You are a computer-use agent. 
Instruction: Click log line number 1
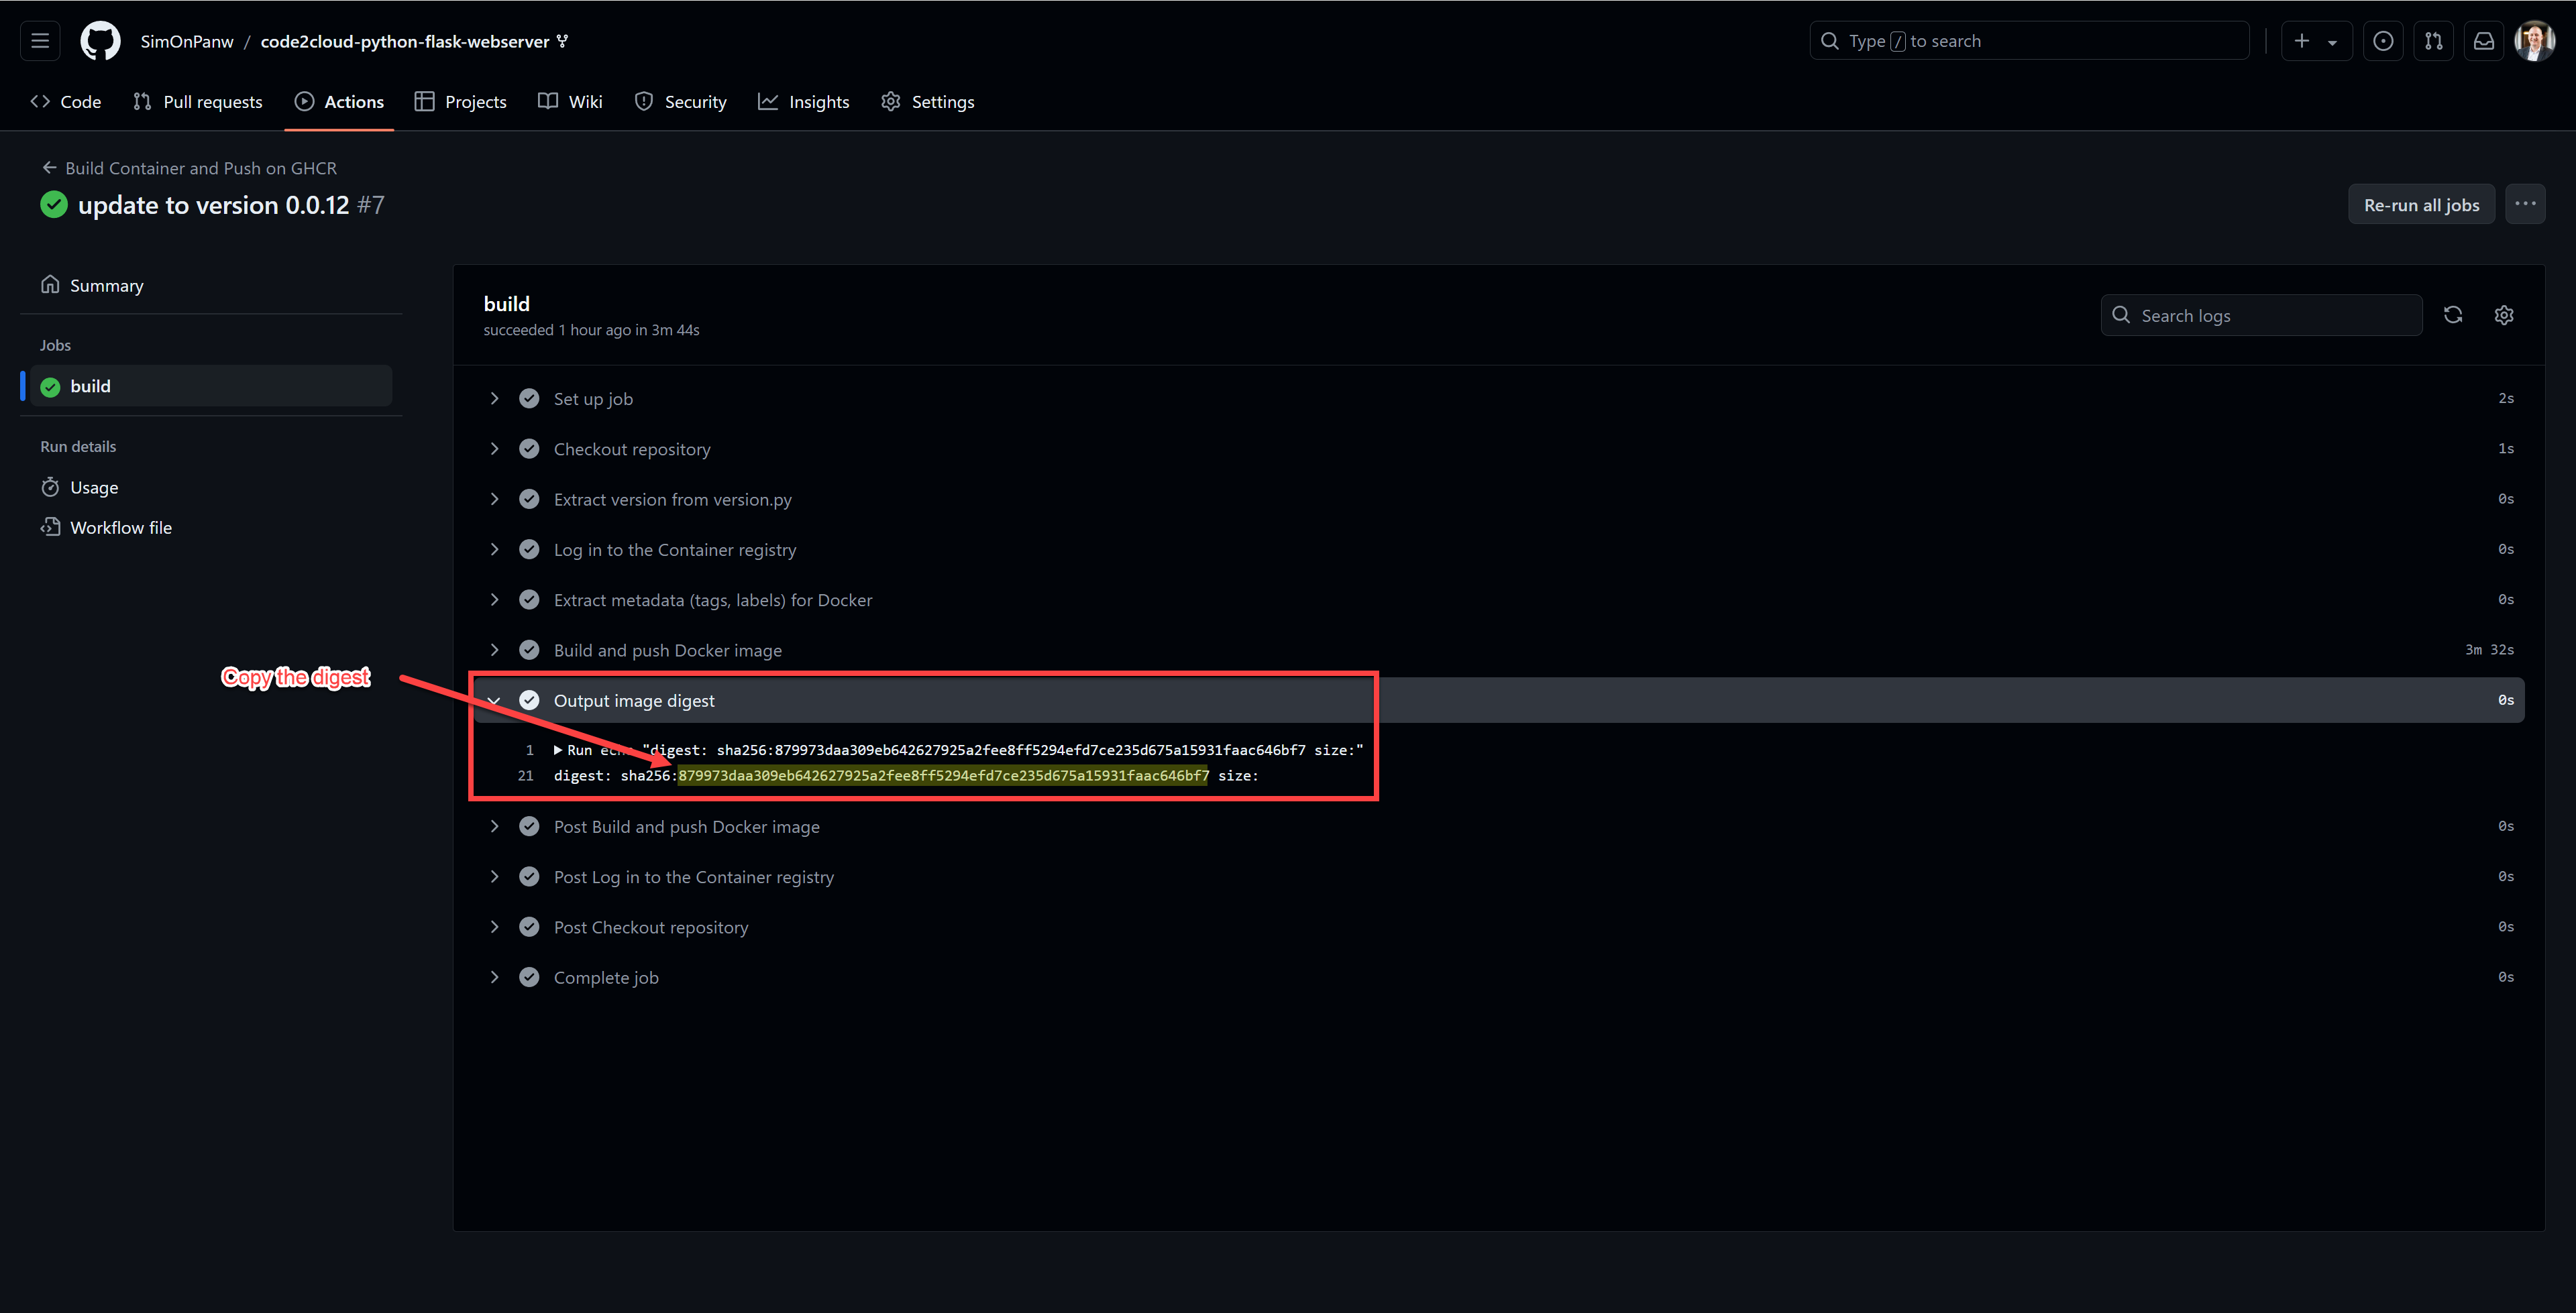tap(530, 750)
